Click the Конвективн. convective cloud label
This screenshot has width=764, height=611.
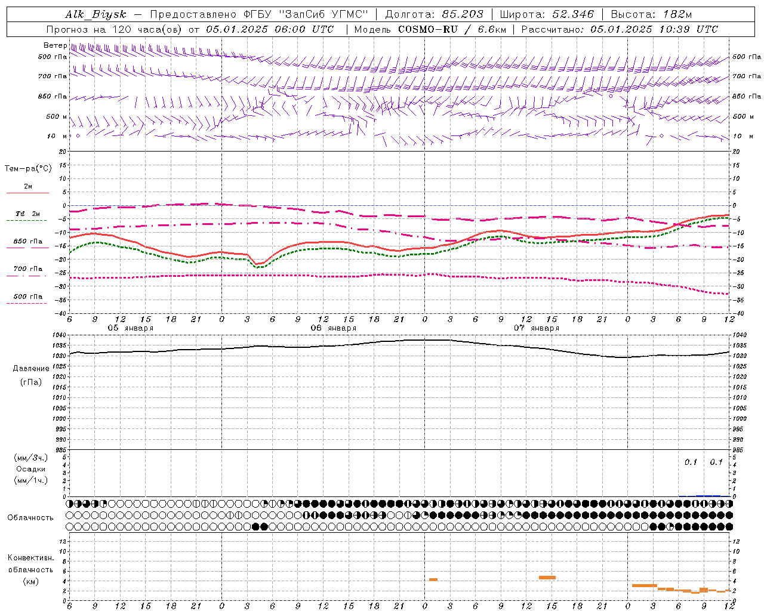30,558
